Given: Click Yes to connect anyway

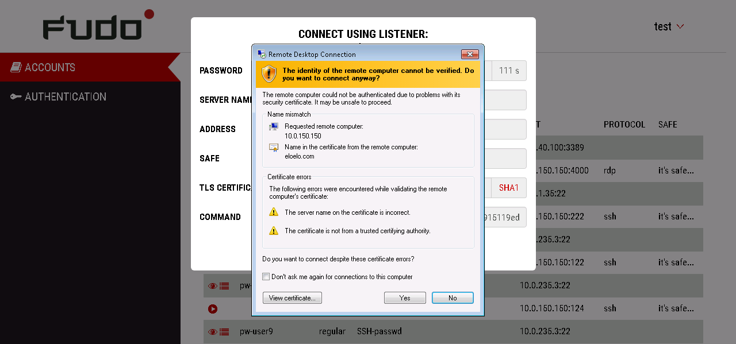Looking at the screenshot, I should 405,298.
